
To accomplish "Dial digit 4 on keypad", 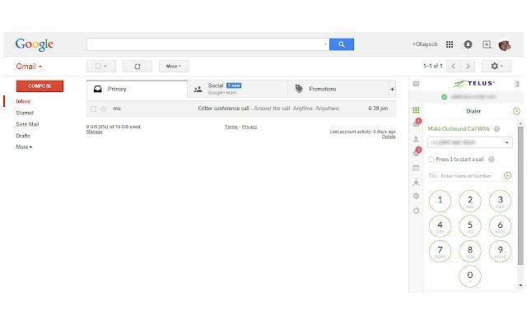I will (x=440, y=226).
